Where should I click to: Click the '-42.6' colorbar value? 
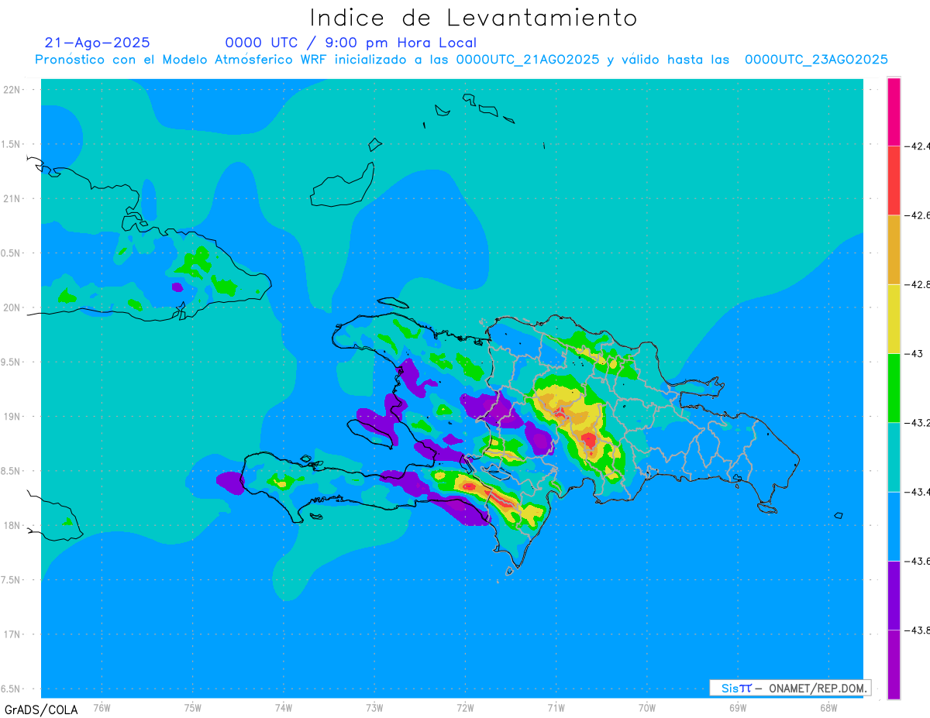pyautogui.click(x=918, y=215)
